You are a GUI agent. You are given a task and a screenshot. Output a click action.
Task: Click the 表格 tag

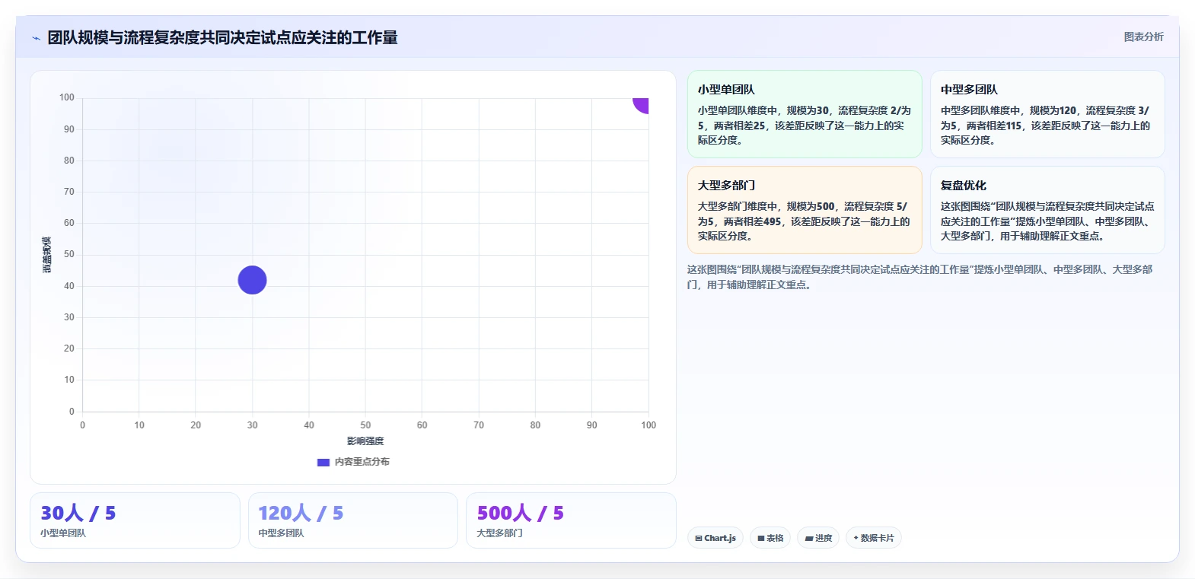(x=770, y=538)
